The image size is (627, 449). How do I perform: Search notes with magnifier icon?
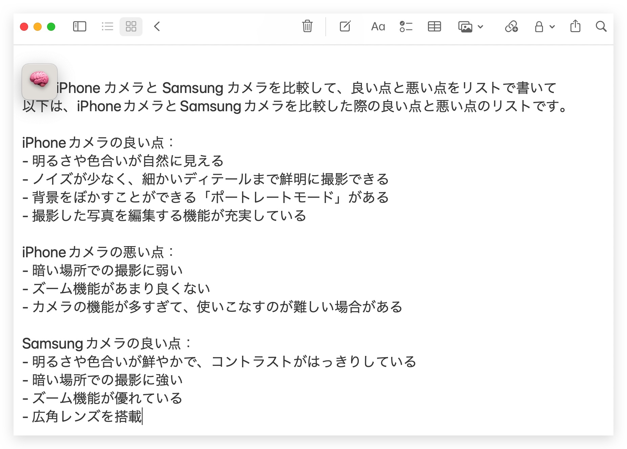click(601, 26)
